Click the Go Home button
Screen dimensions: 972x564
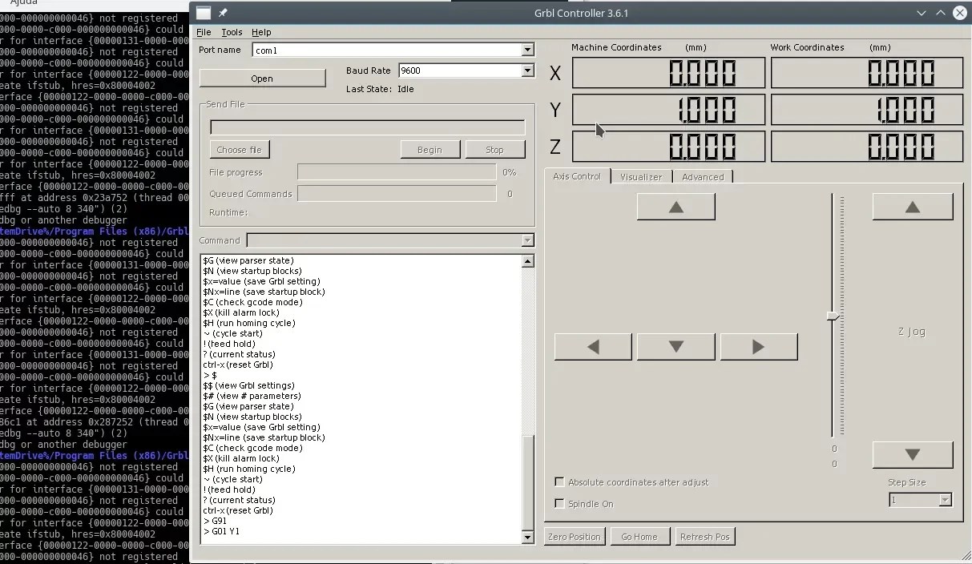tap(639, 537)
